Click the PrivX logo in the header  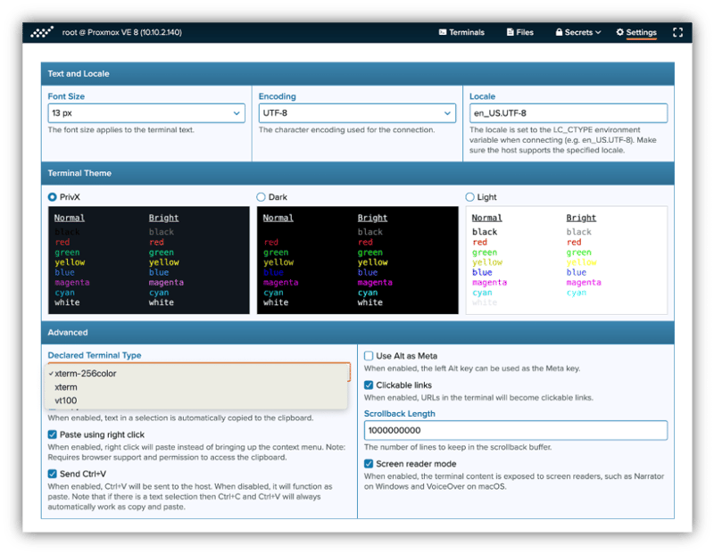tap(42, 33)
